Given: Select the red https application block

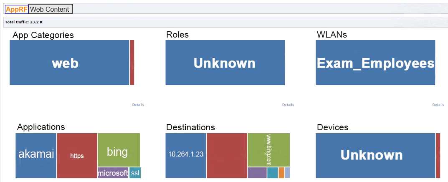Looking at the screenshot, I should click(x=77, y=155).
